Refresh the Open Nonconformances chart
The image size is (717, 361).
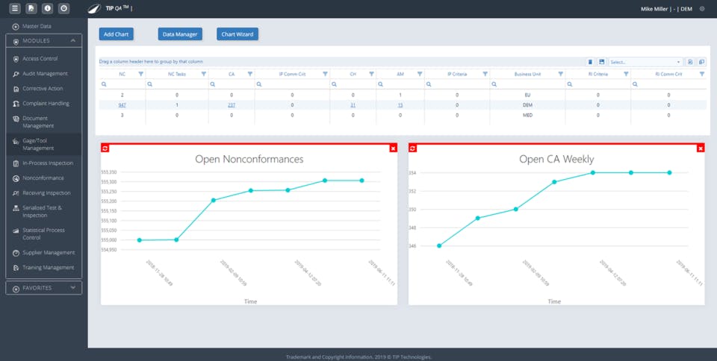tap(105, 148)
